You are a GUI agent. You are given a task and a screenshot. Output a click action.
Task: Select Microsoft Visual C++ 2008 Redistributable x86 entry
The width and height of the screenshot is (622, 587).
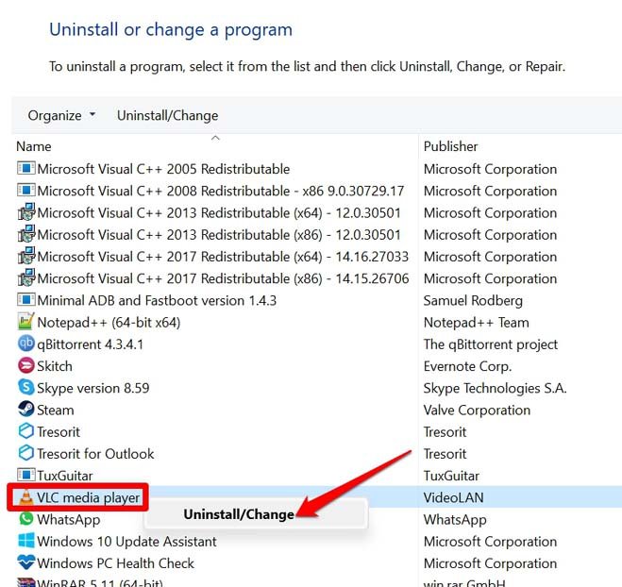coord(221,191)
